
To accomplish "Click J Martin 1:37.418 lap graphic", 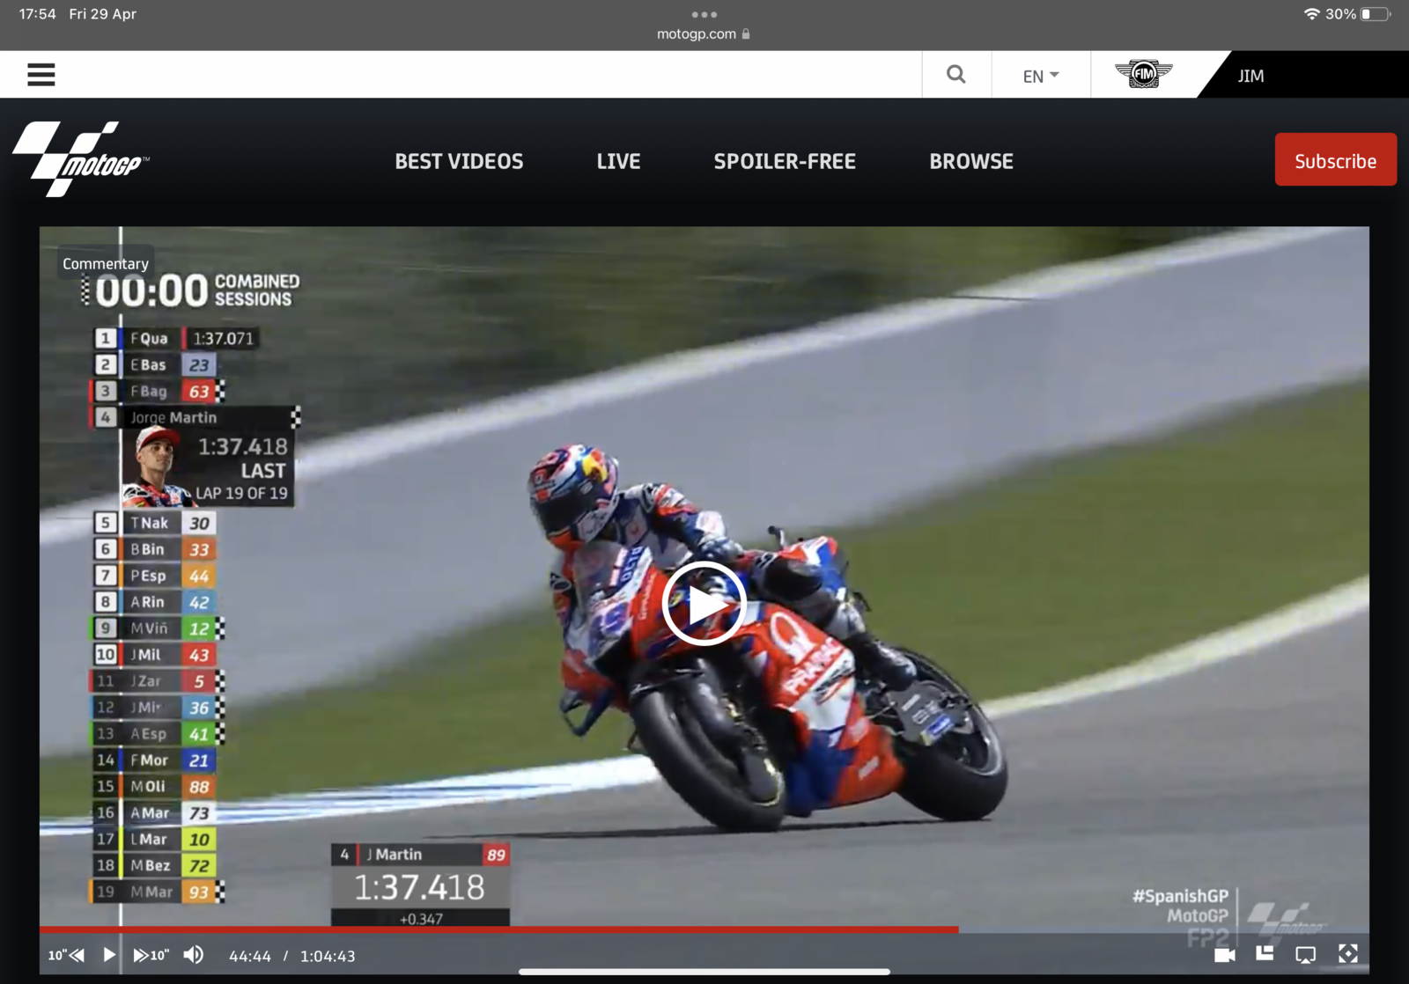I will [420, 885].
